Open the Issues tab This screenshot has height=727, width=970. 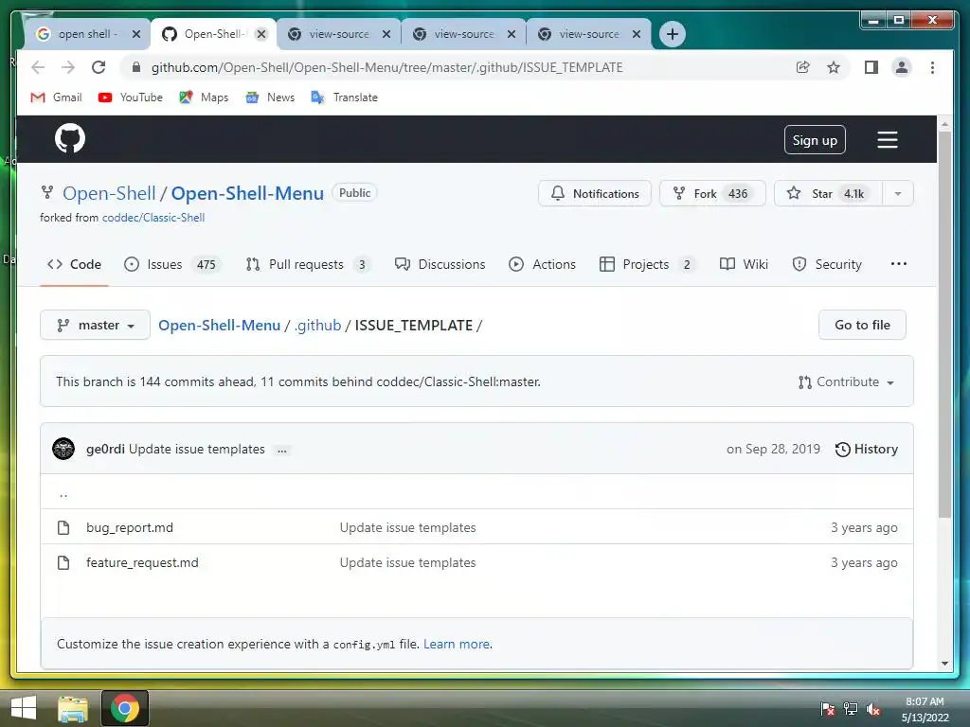(172, 265)
